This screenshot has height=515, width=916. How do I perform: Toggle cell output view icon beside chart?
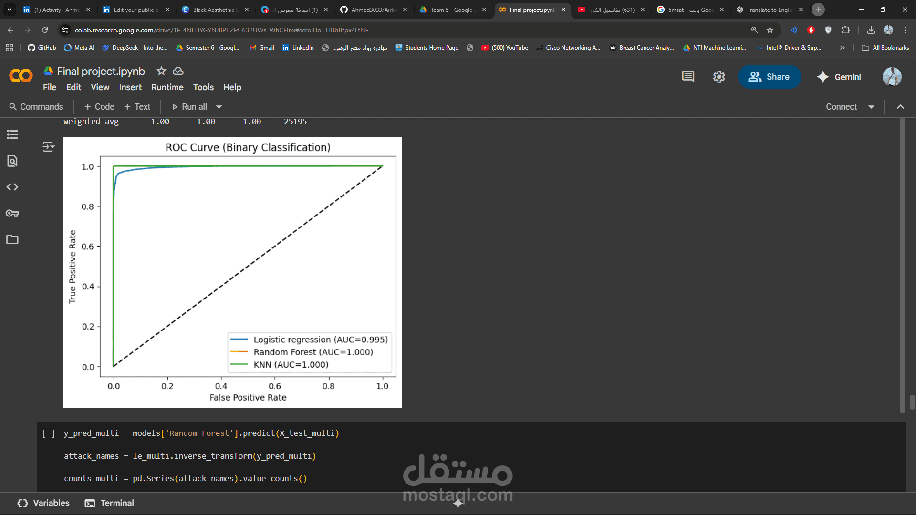[49, 146]
